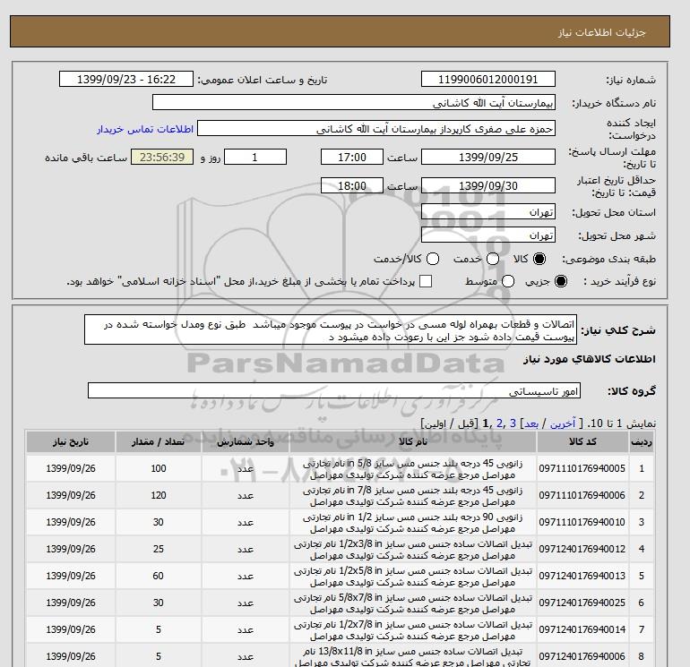
Task: Click the item name زانویی 45 درجه سایز 7/8
Action: pyautogui.click(x=413, y=496)
